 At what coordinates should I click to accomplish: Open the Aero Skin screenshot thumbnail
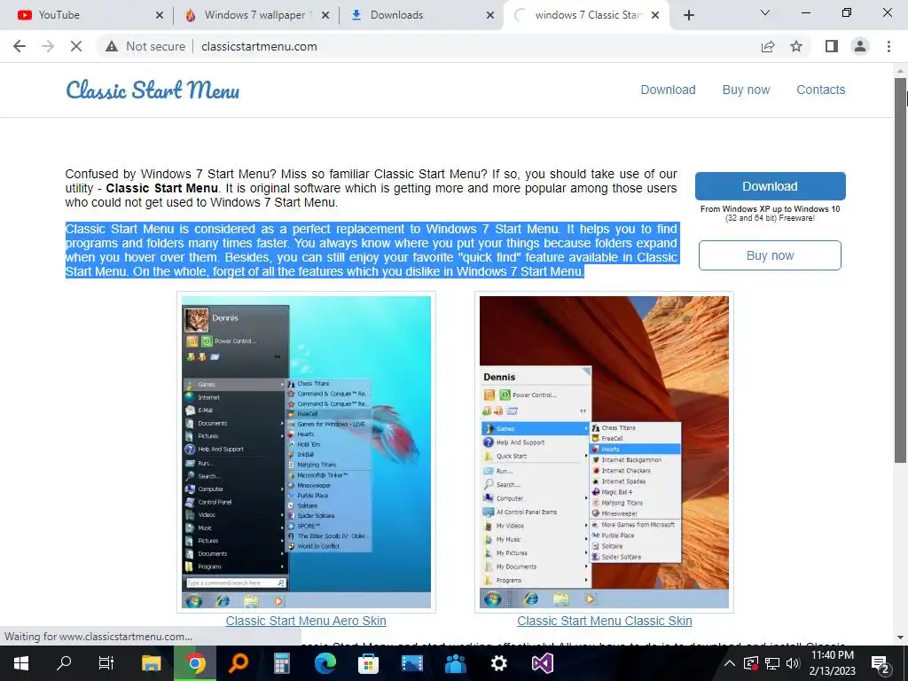[x=306, y=451]
